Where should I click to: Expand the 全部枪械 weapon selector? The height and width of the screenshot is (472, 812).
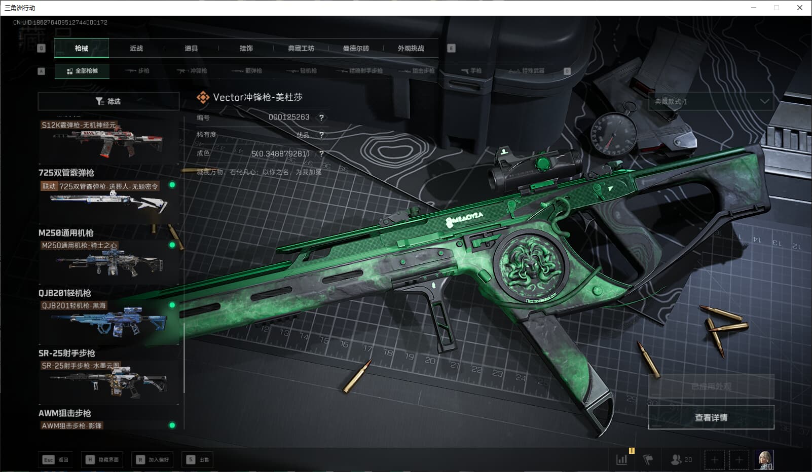point(82,71)
